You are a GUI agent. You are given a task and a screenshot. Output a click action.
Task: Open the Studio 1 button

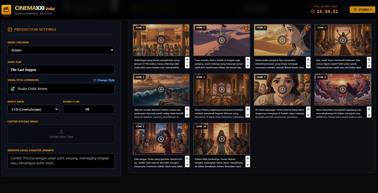[x=362, y=10]
